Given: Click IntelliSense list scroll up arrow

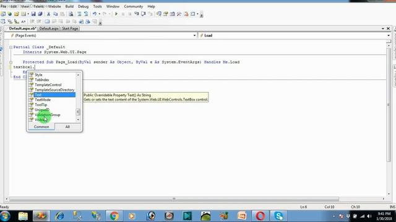Looking at the screenshot, I should [78, 75].
